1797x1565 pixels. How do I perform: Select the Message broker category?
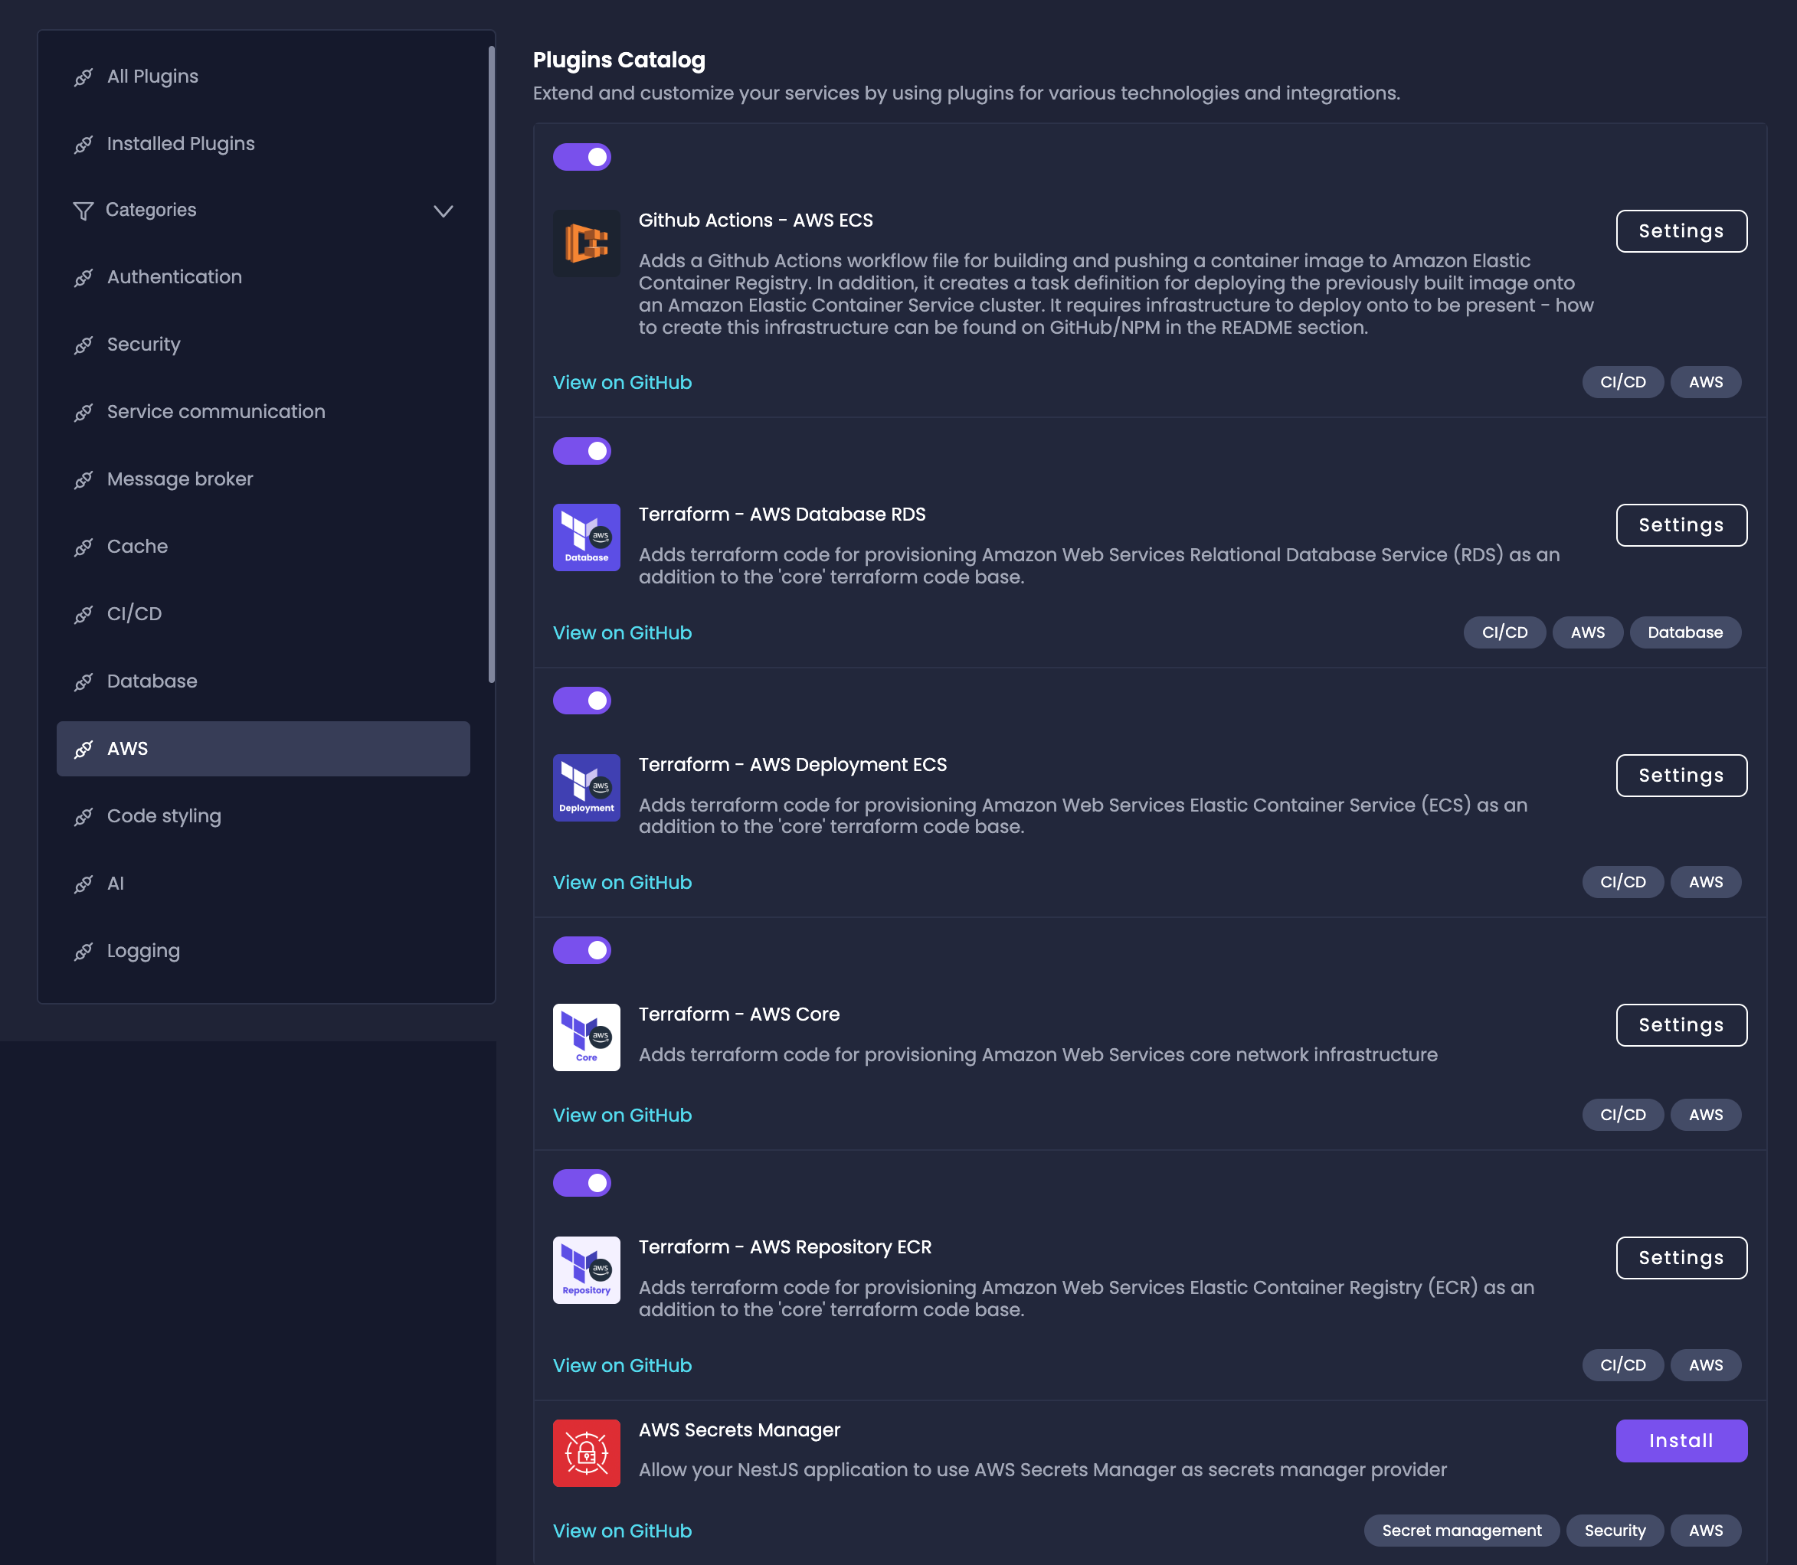click(x=263, y=479)
